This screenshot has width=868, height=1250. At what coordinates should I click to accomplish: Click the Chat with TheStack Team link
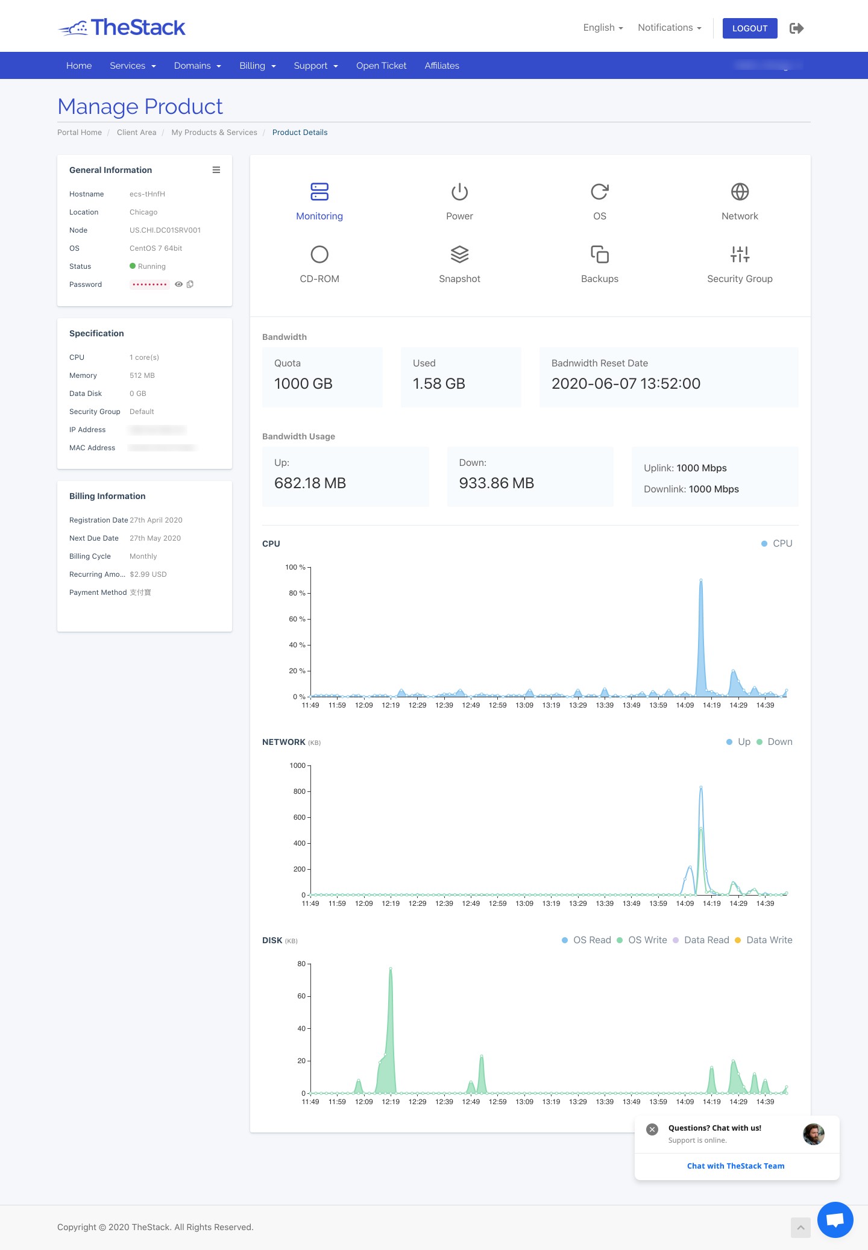point(736,1166)
